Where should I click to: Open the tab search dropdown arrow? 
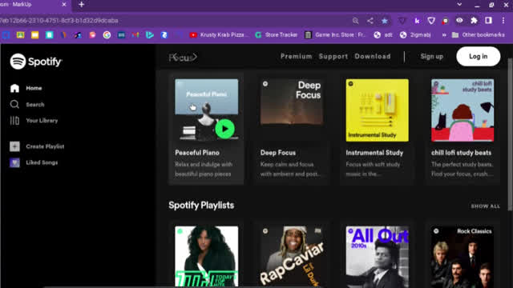pyautogui.click(x=459, y=5)
